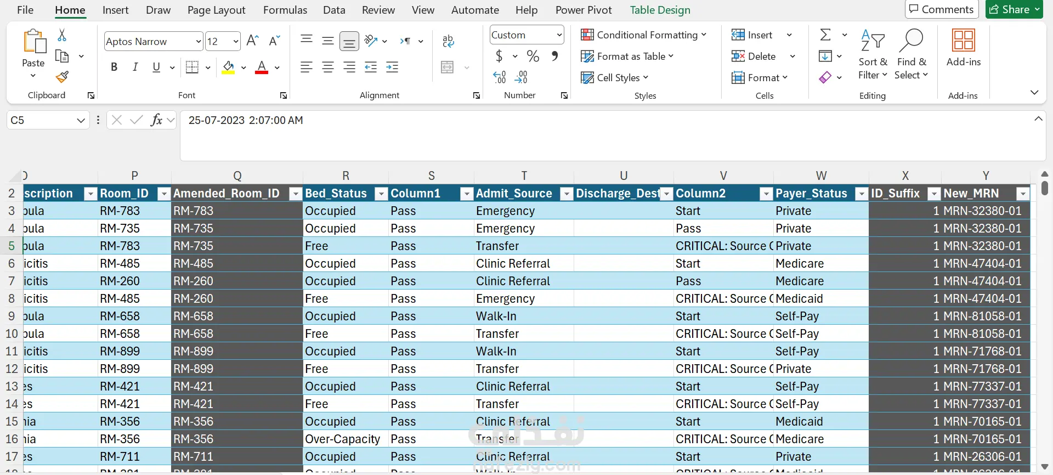Switch to the Insert tab
The width and height of the screenshot is (1053, 475).
[x=115, y=10]
